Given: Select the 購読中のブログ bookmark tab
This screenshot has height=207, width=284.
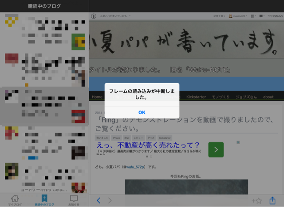Looking at the screenshot, I should coord(44,200).
